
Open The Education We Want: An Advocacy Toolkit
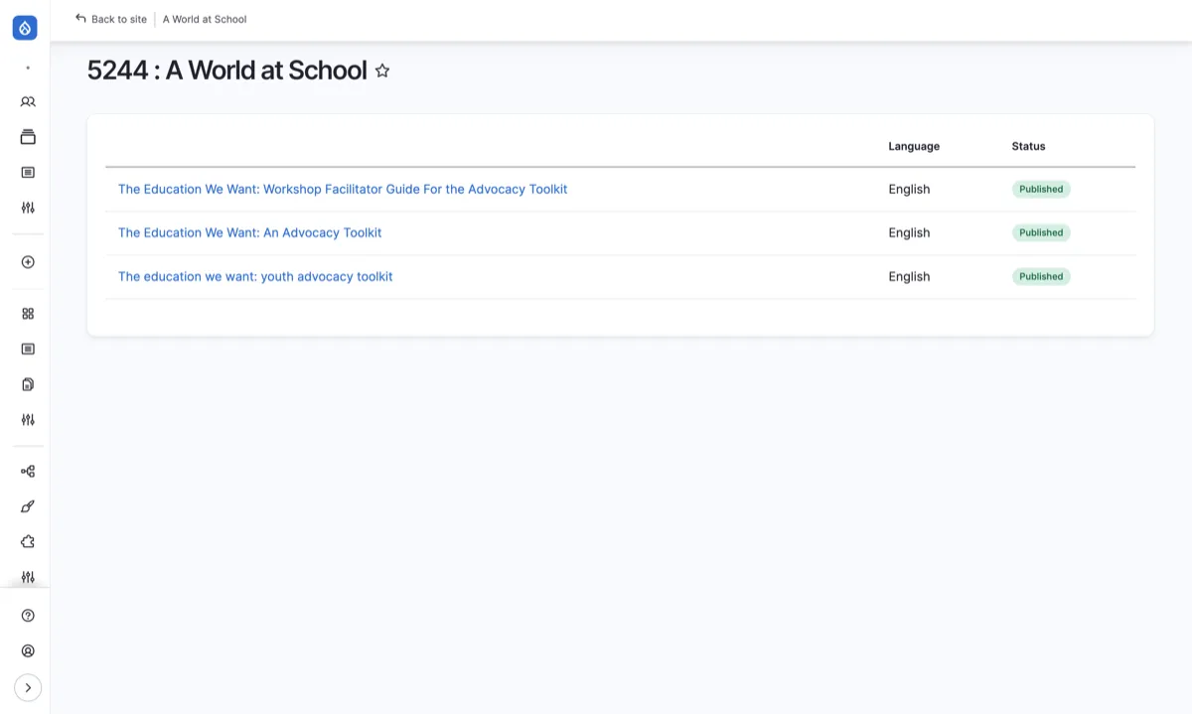pyautogui.click(x=249, y=232)
